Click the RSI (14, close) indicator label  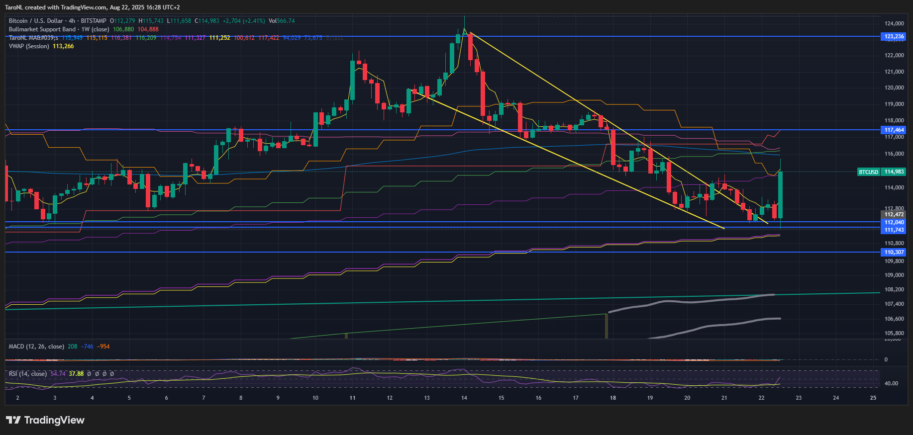(x=28, y=374)
